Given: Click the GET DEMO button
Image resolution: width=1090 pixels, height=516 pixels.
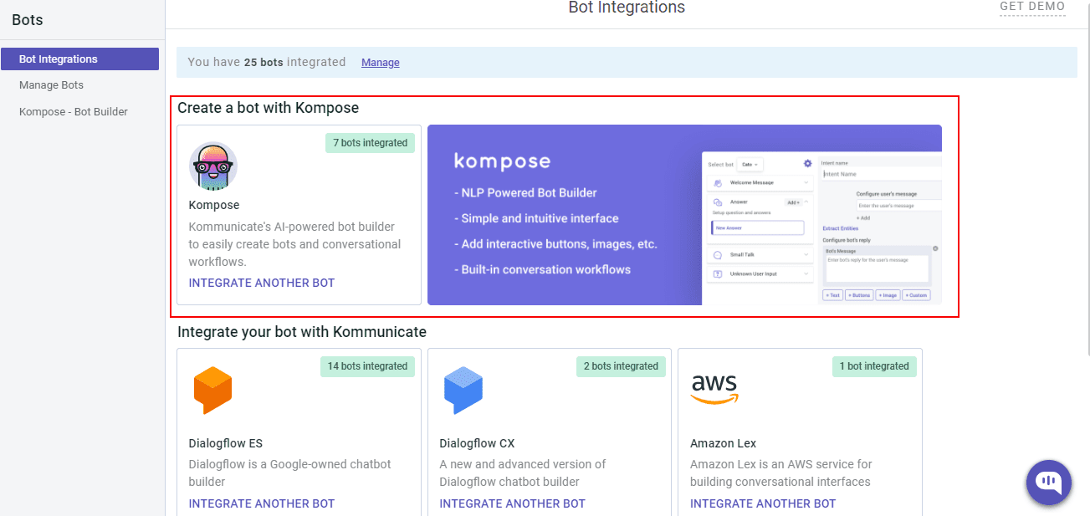Looking at the screenshot, I should pyautogui.click(x=1032, y=7).
